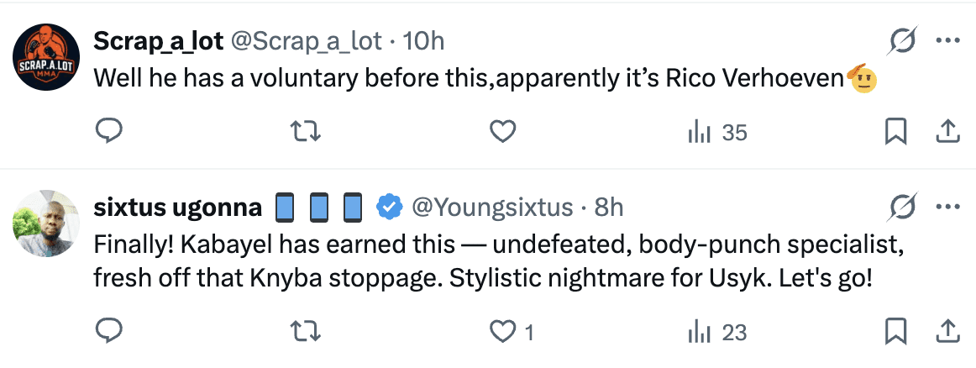The height and width of the screenshot is (368, 976).
Task: Open the @Scrap_a_lot handle link
Action: pos(307,41)
